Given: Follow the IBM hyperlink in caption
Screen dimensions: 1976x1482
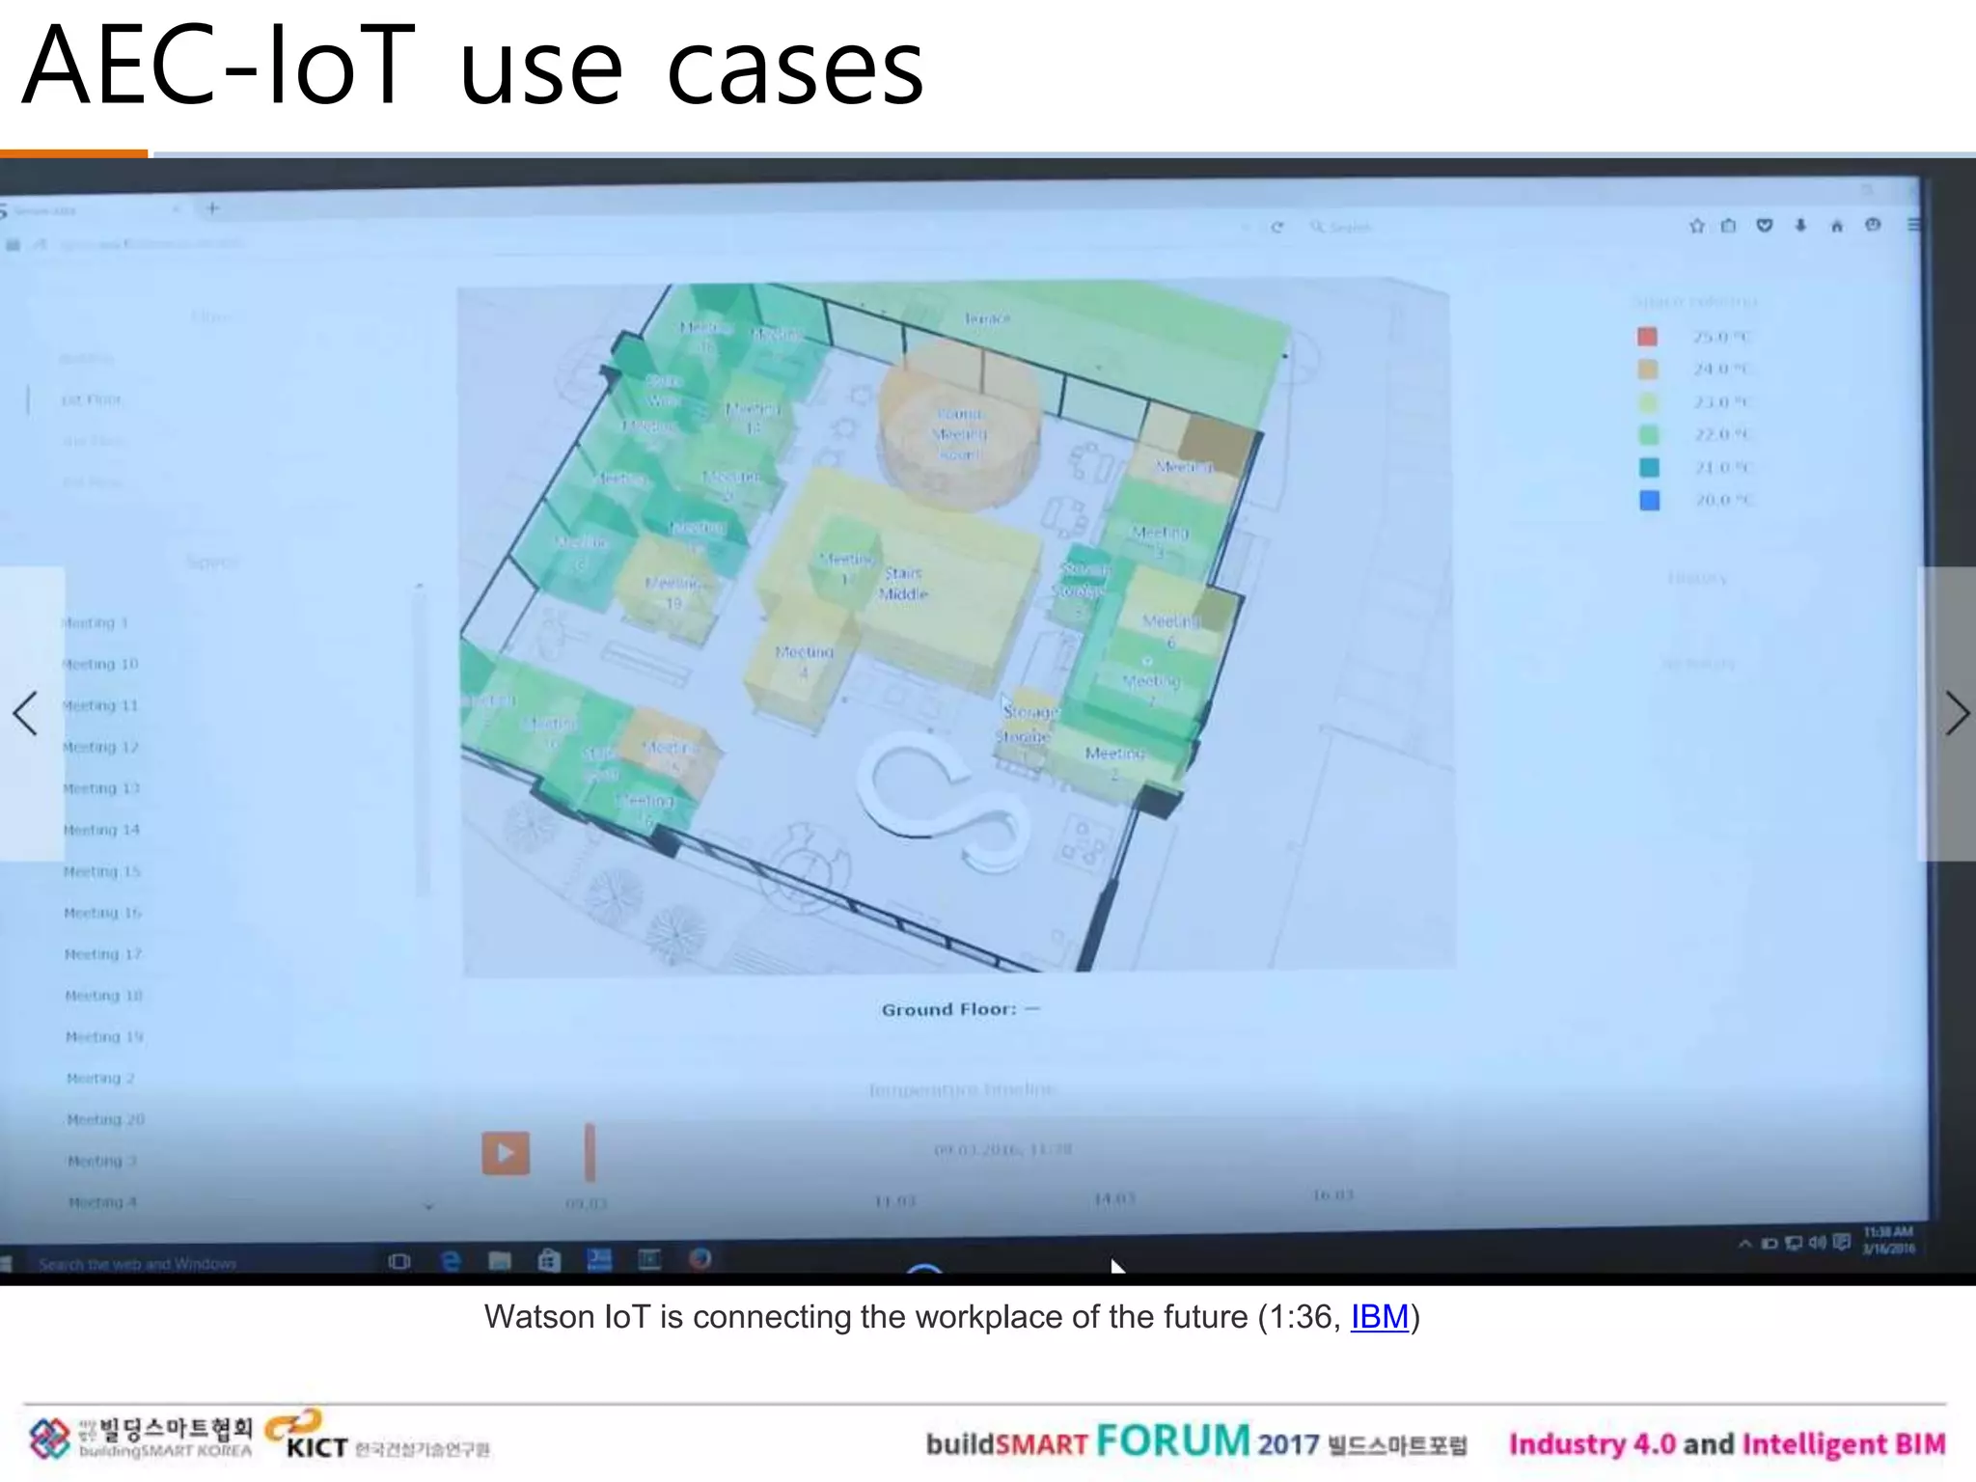Looking at the screenshot, I should (x=1380, y=1317).
